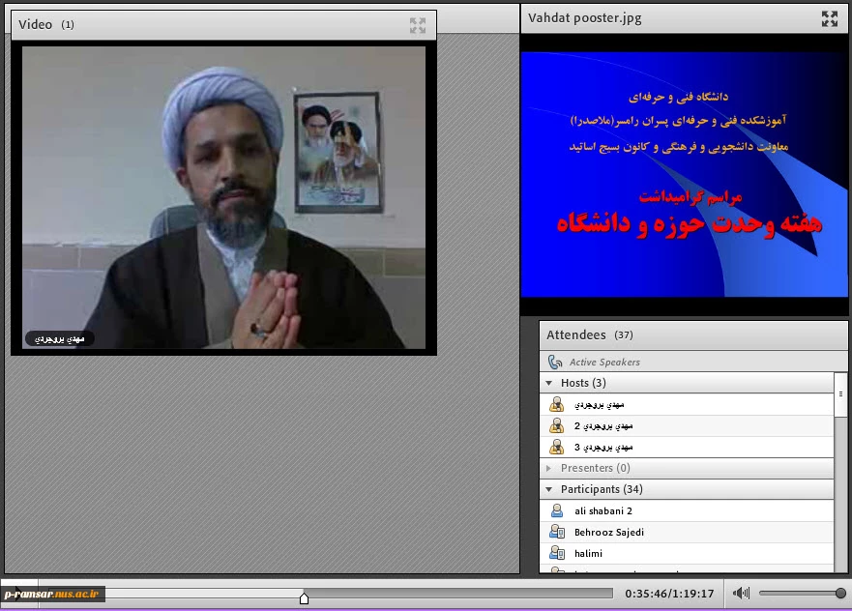Click the Video (1) pod title
This screenshot has width=852, height=611.
click(46, 24)
